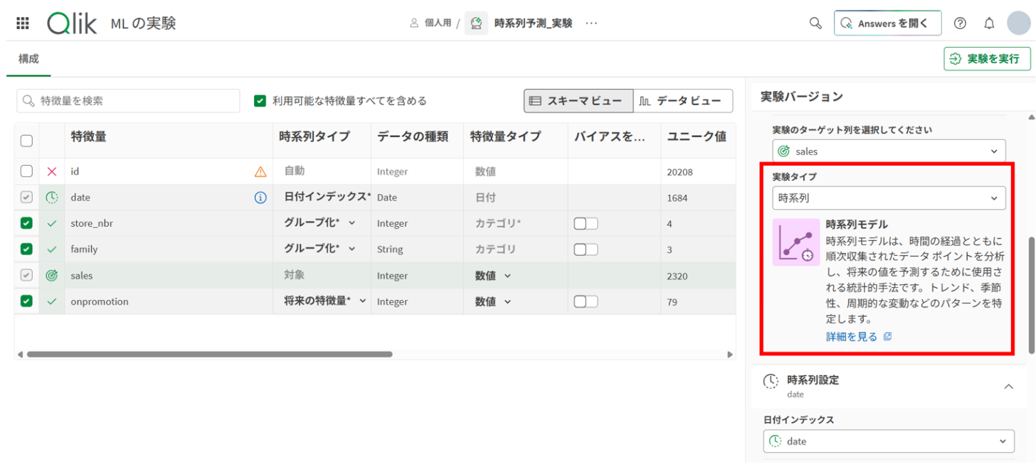Toggle the select-all checkbox in table header

tap(26, 141)
